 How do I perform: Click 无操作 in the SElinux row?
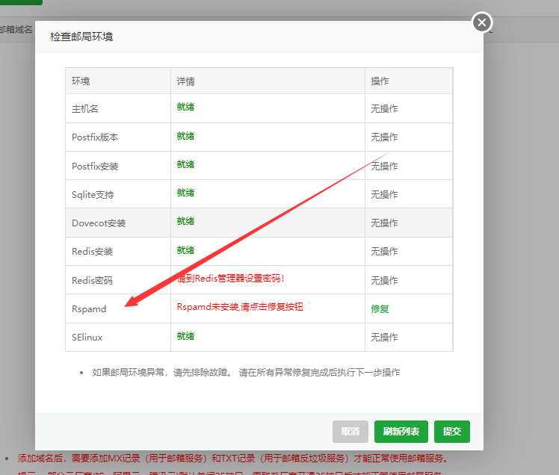(384, 337)
